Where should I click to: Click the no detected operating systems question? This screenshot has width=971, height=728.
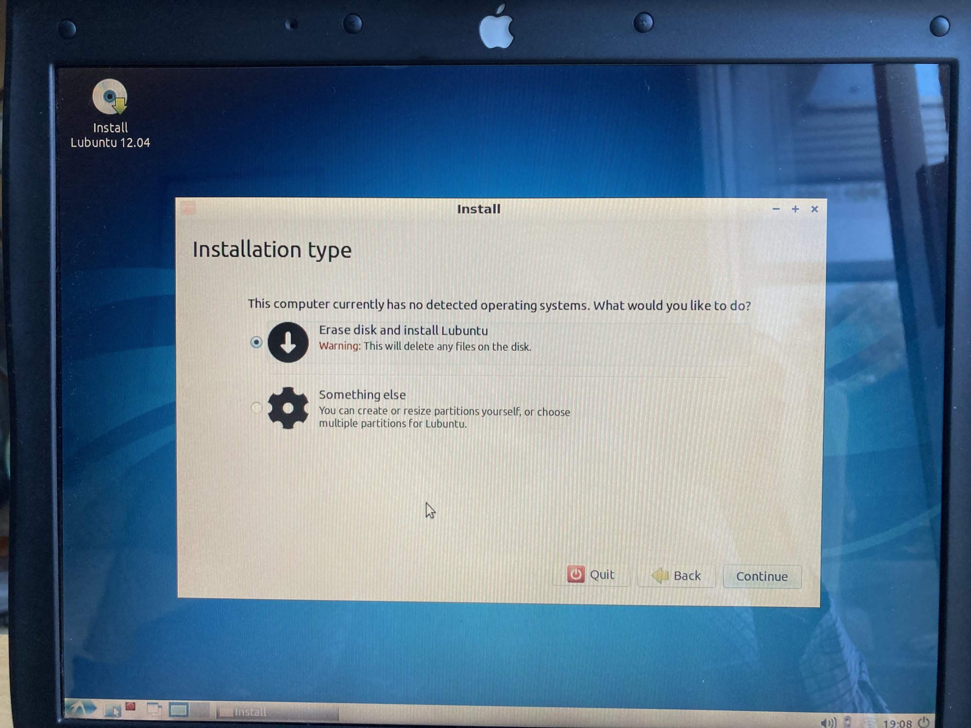tap(499, 305)
